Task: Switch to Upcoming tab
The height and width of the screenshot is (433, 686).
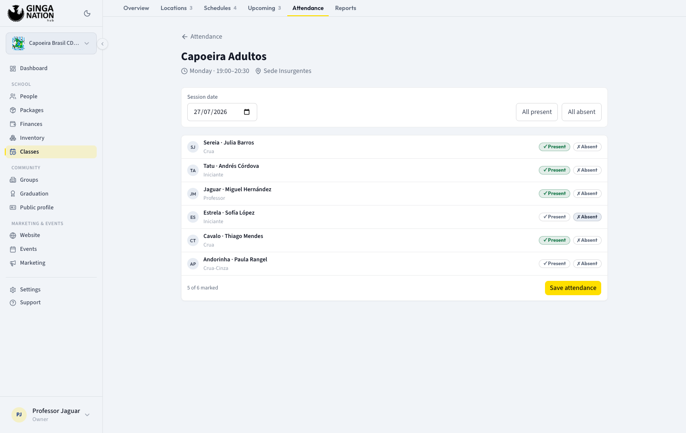Action: [x=264, y=8]
